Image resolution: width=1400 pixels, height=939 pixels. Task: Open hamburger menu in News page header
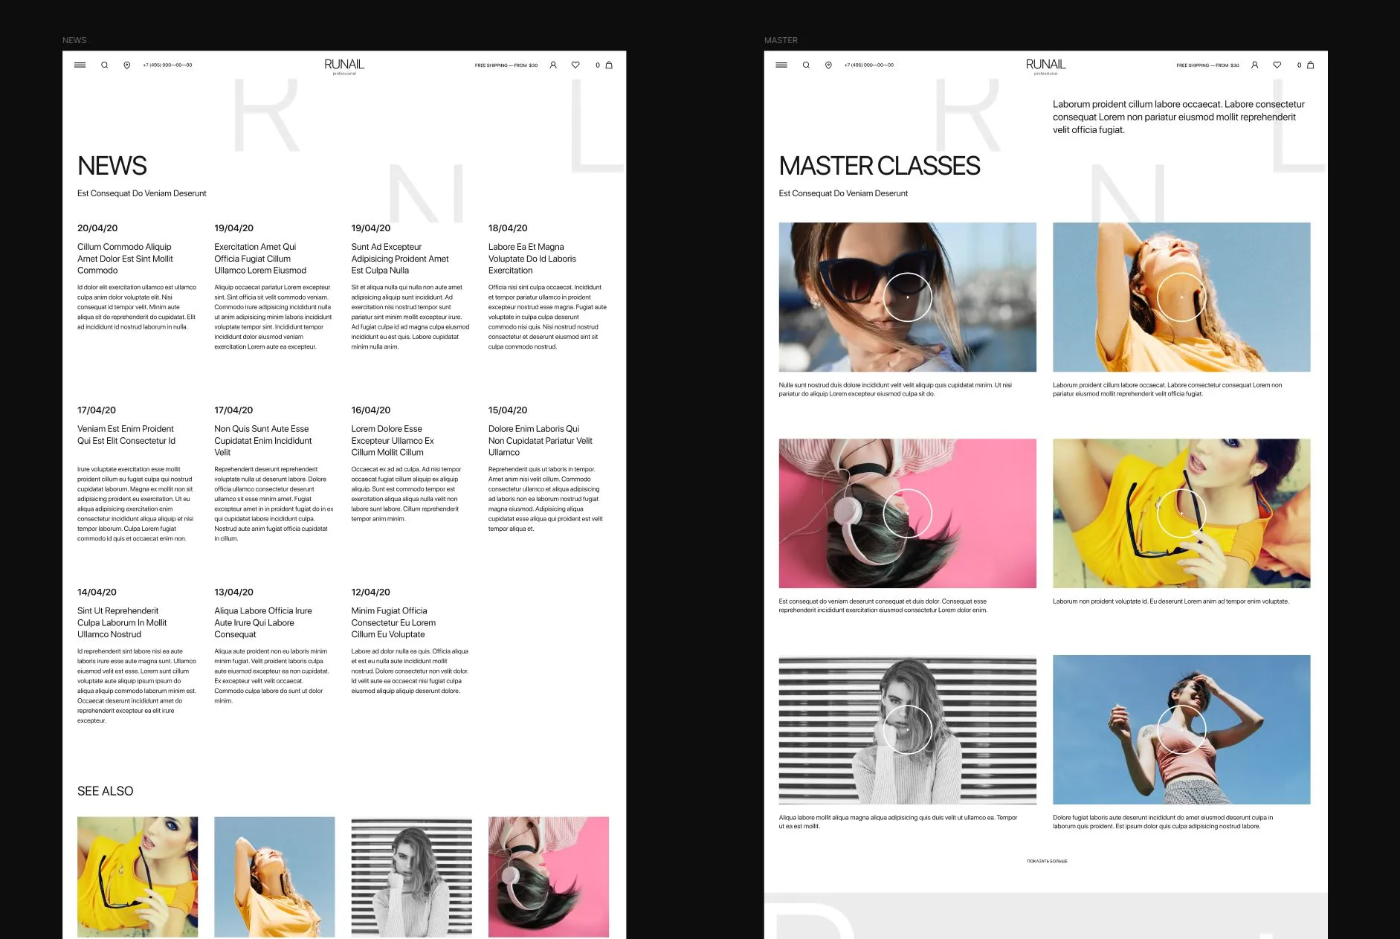pyautogui.click(x=80, y=65)
